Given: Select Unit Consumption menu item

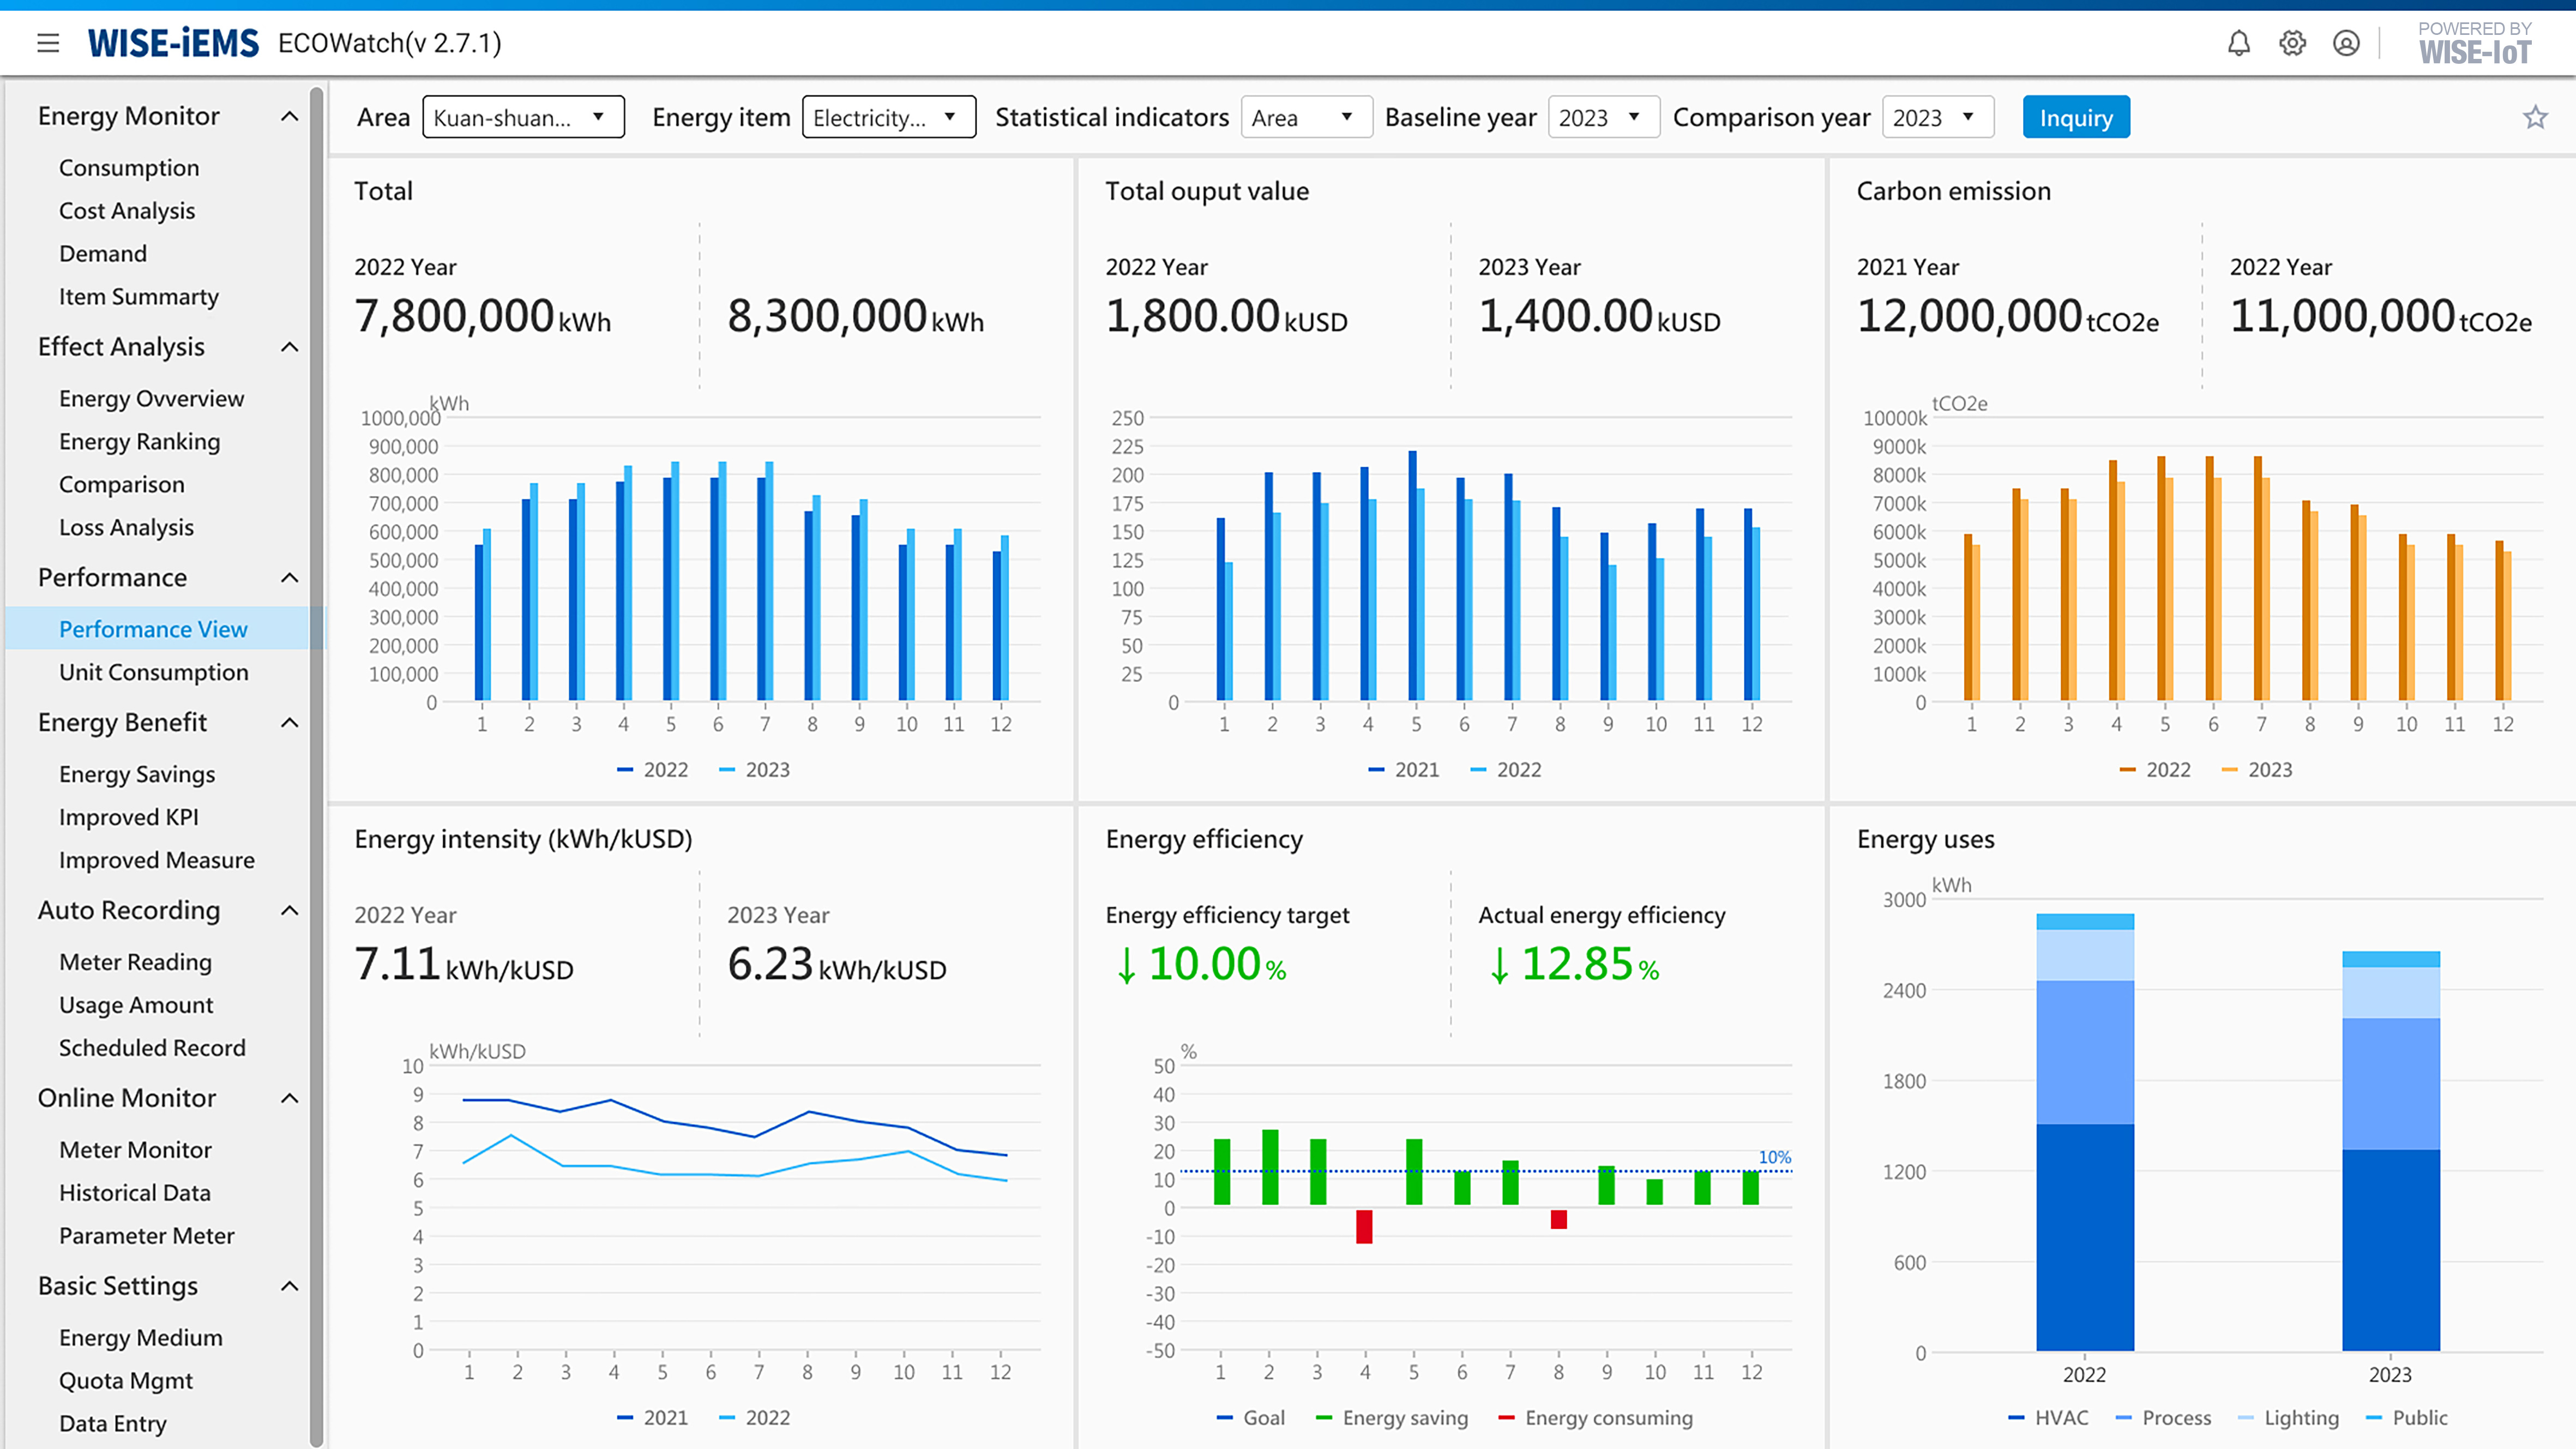Looking at the screenshot, I should click(153, 672).
